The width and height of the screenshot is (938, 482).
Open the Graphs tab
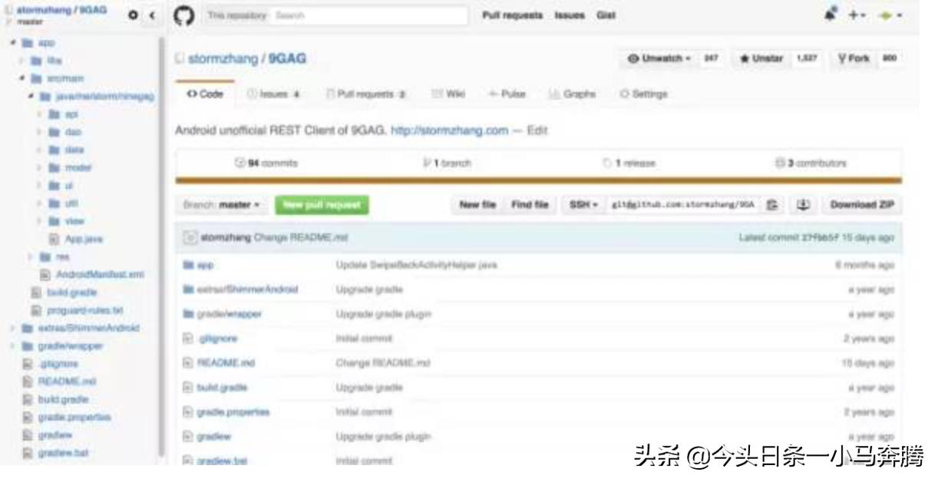(x=573, y=94)
